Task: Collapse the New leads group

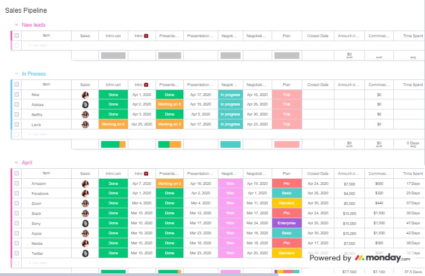Action: click(x=16, y=24)
